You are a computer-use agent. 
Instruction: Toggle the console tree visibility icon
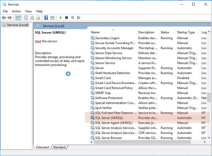pos(18,18)
